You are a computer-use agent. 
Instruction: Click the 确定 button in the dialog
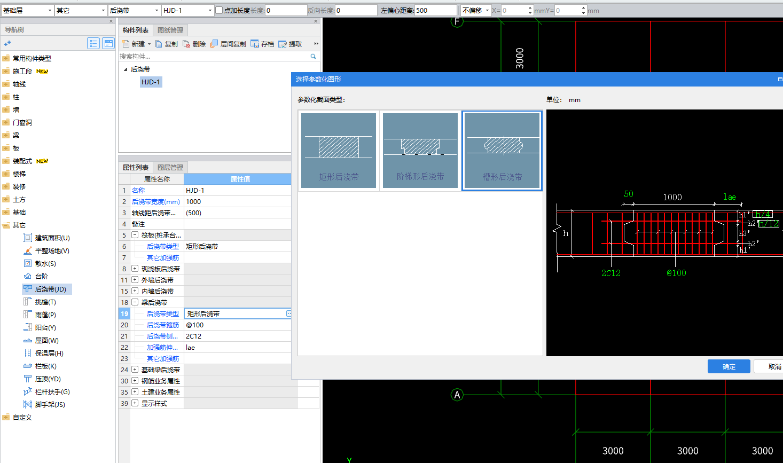tap(729, 366)
